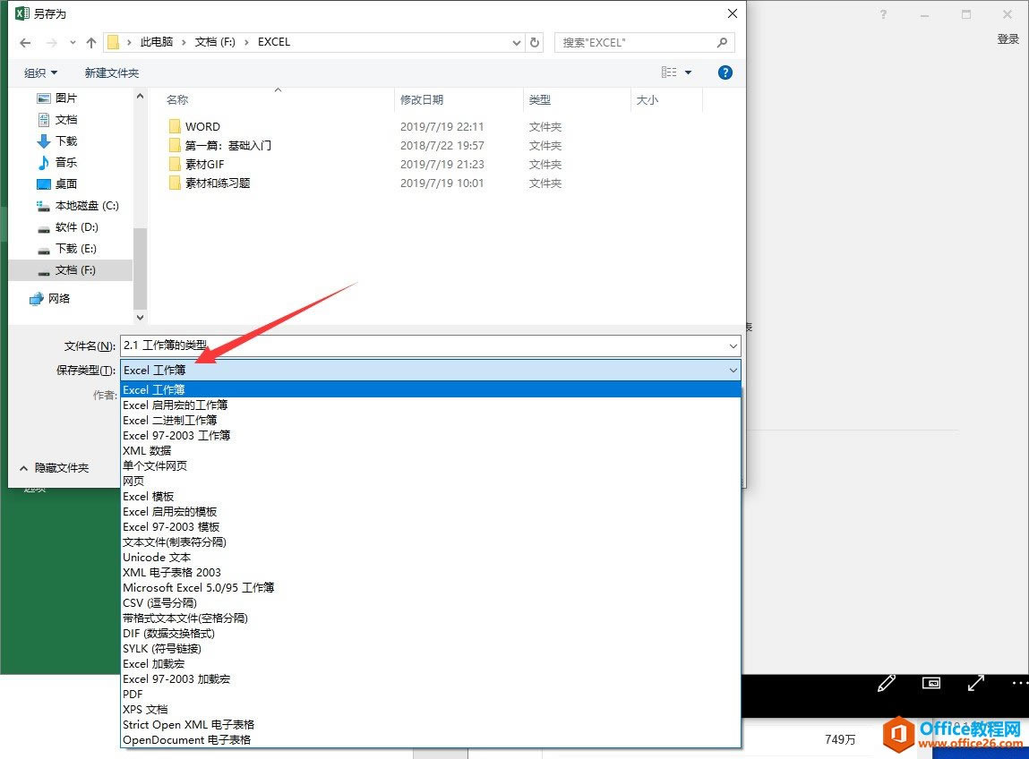
Task: Click the fullscreen expand arrows icon
Action: 975,683
